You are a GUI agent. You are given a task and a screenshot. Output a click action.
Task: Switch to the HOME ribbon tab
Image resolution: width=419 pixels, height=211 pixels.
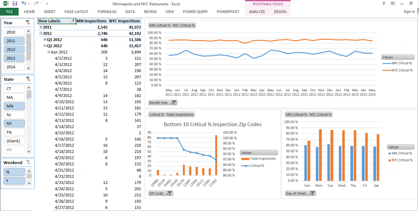click(x=29, y=12)
